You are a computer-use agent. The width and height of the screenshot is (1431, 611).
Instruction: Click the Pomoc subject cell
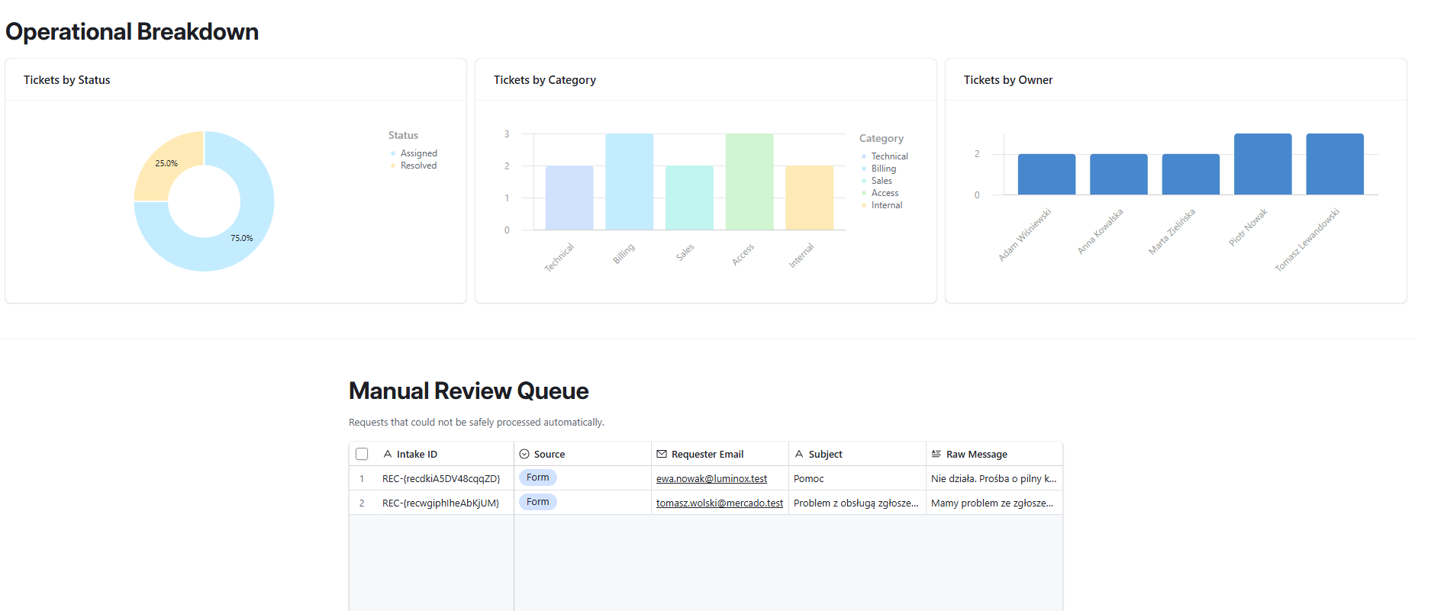coord(857,479)
